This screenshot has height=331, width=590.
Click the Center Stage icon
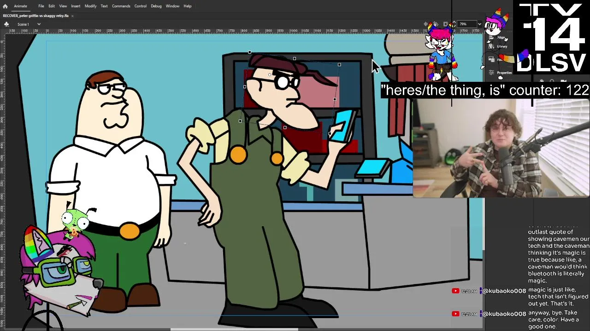pyautogui.click(x=426, y=24)
